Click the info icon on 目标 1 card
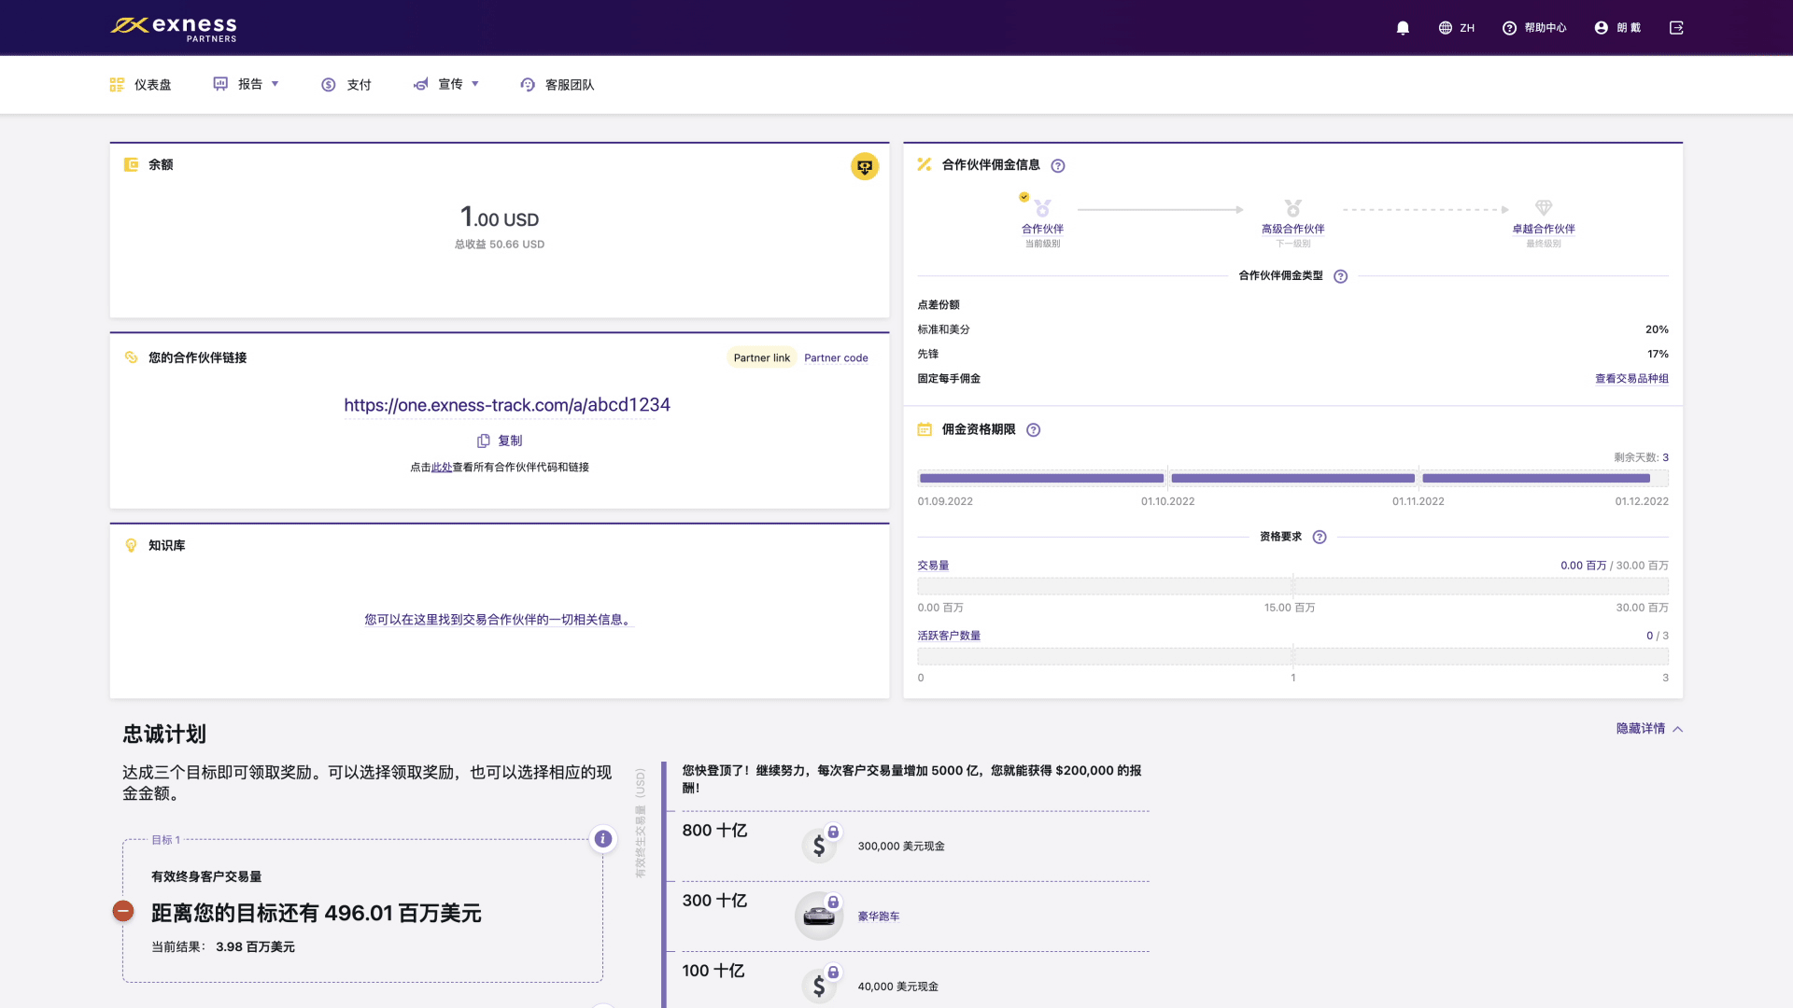Viewport: 1793px width, 1008px height. click(603, 839)
